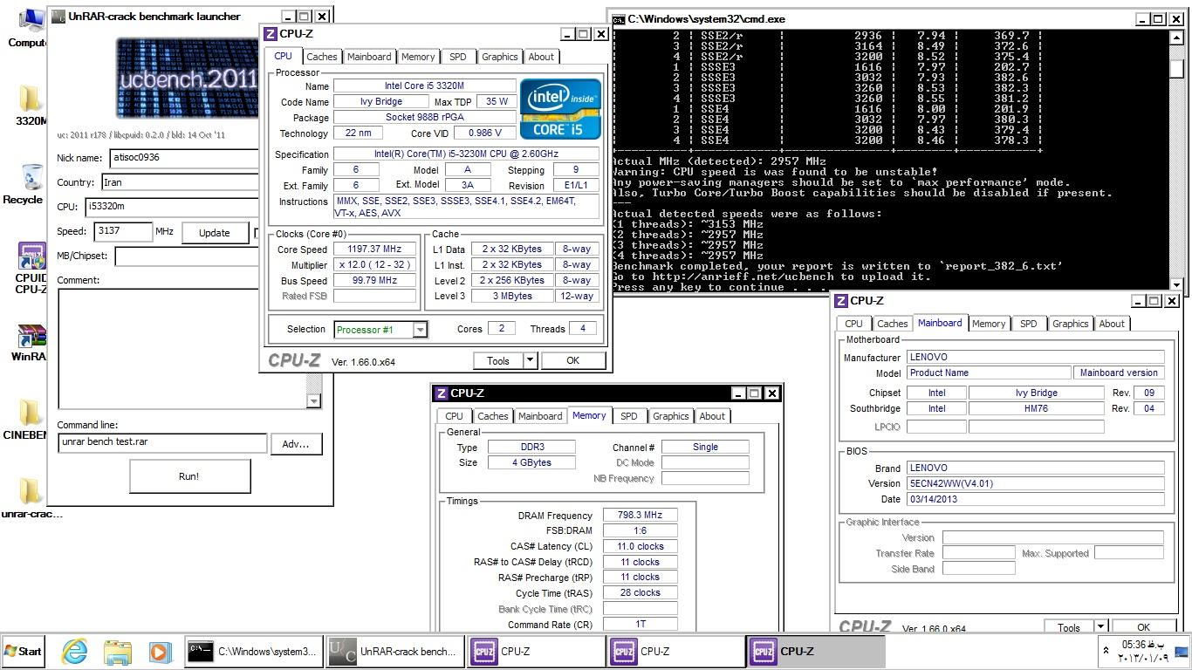Viewport: 1192px width, 670px height.
Task: Show hidden system tray icons
Action: pos(1106,651)
